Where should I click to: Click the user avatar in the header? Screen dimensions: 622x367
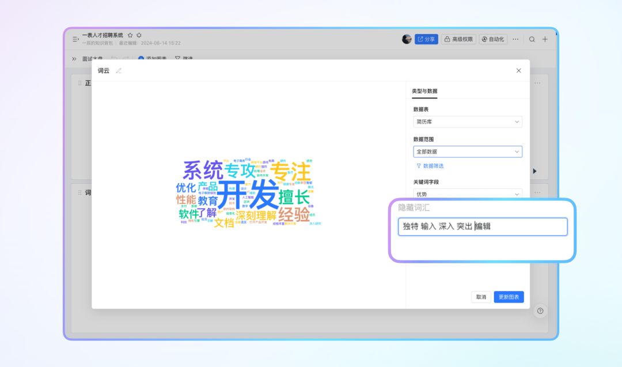click(407, 39)
